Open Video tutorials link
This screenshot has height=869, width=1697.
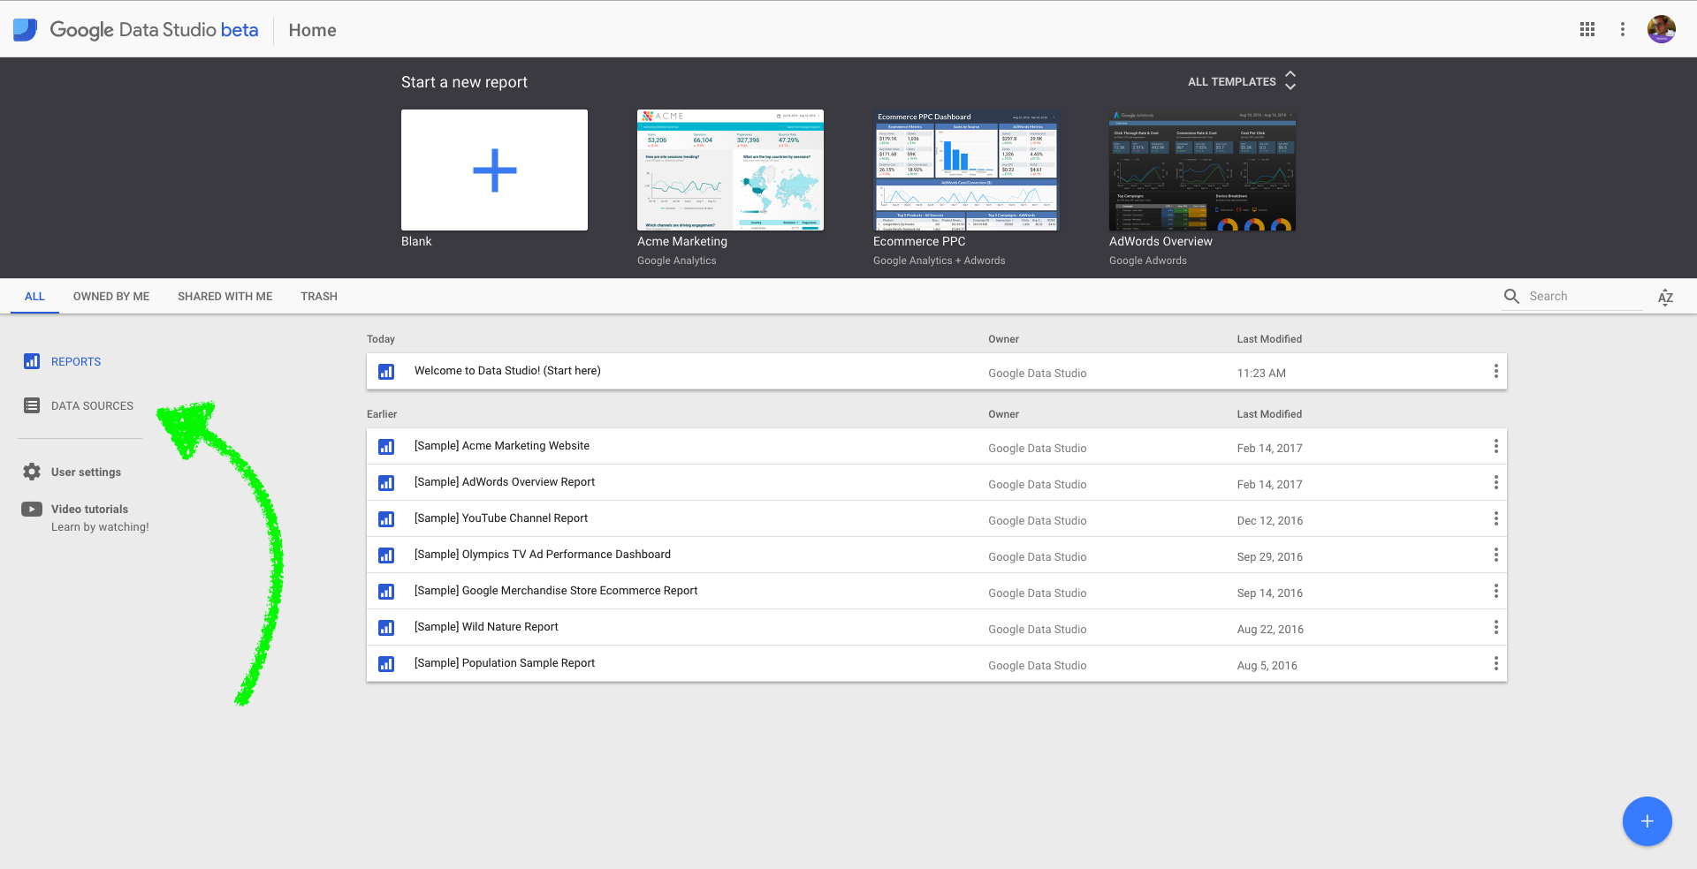[89, 510]
